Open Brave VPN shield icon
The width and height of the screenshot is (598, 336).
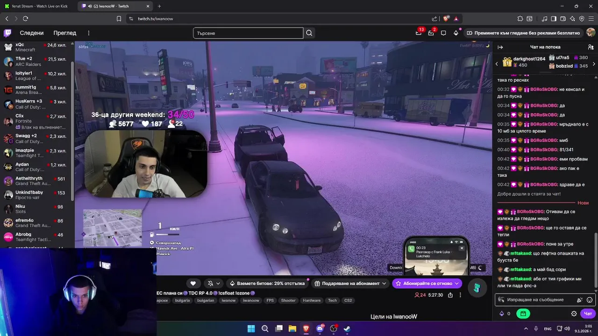[x=582, y=19]
